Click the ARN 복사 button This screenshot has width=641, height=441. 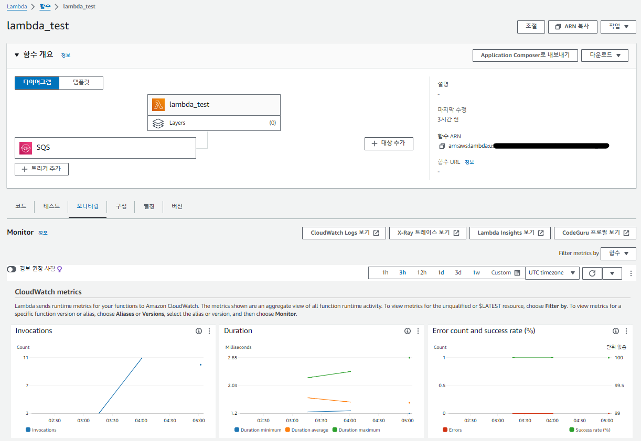[x=572, y=26]
